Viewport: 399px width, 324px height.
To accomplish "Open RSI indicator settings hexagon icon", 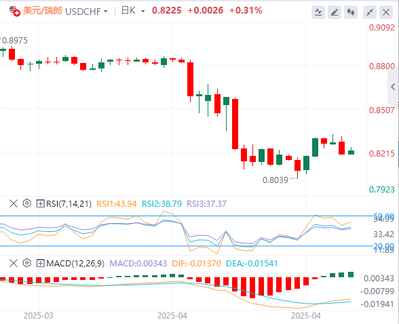I will coord(26,203).
